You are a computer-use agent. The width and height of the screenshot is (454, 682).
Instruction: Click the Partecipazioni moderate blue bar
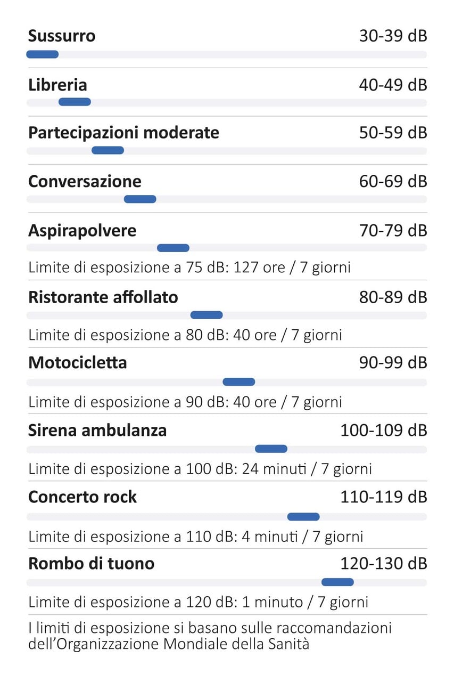tap(108, 150)
